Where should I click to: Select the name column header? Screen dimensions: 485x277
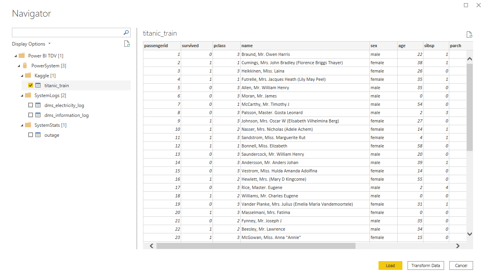[x=304, y=46]
